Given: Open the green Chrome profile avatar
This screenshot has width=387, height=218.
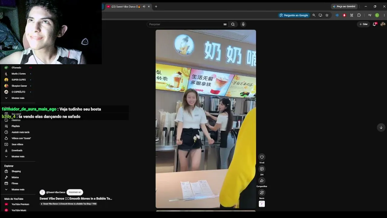Looking at the screenshot, I should pyautogui.click(x=377, y=15).
